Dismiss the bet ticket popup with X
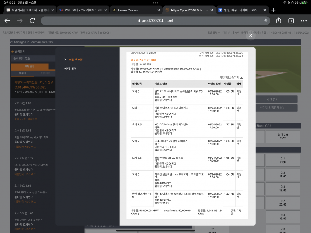The height and width of the screenshot is (233, 311). click(251, 35)
